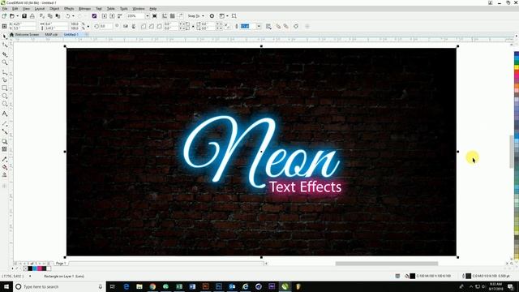The height and width of the screenshot is (292, 519).
Task: Switch to the Untitled-1 document tab
Action: pos(71,34)
